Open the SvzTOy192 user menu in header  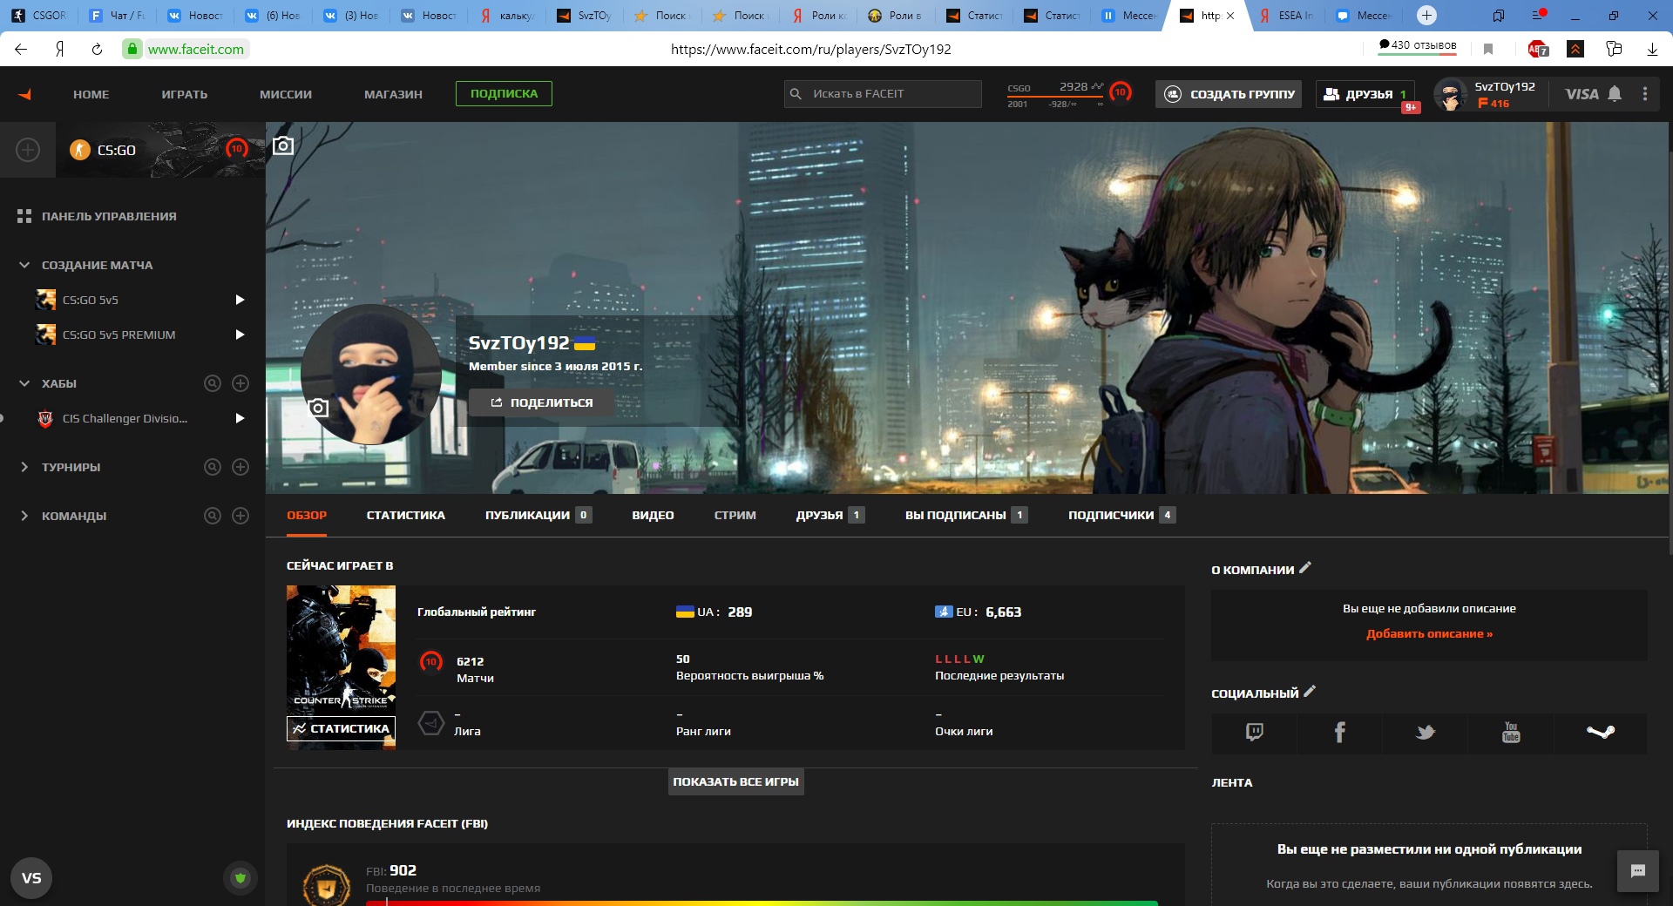point(1491,94)
